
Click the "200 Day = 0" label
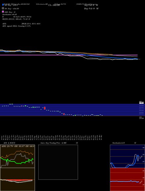tap(10, 12)
